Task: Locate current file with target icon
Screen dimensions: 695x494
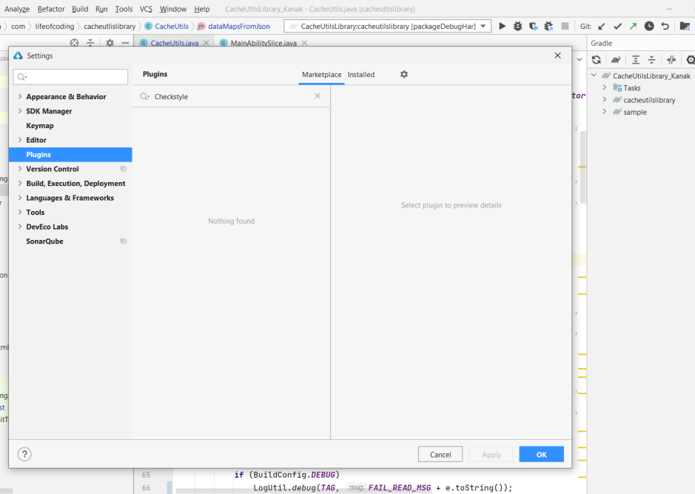Action: pos(75,42)
